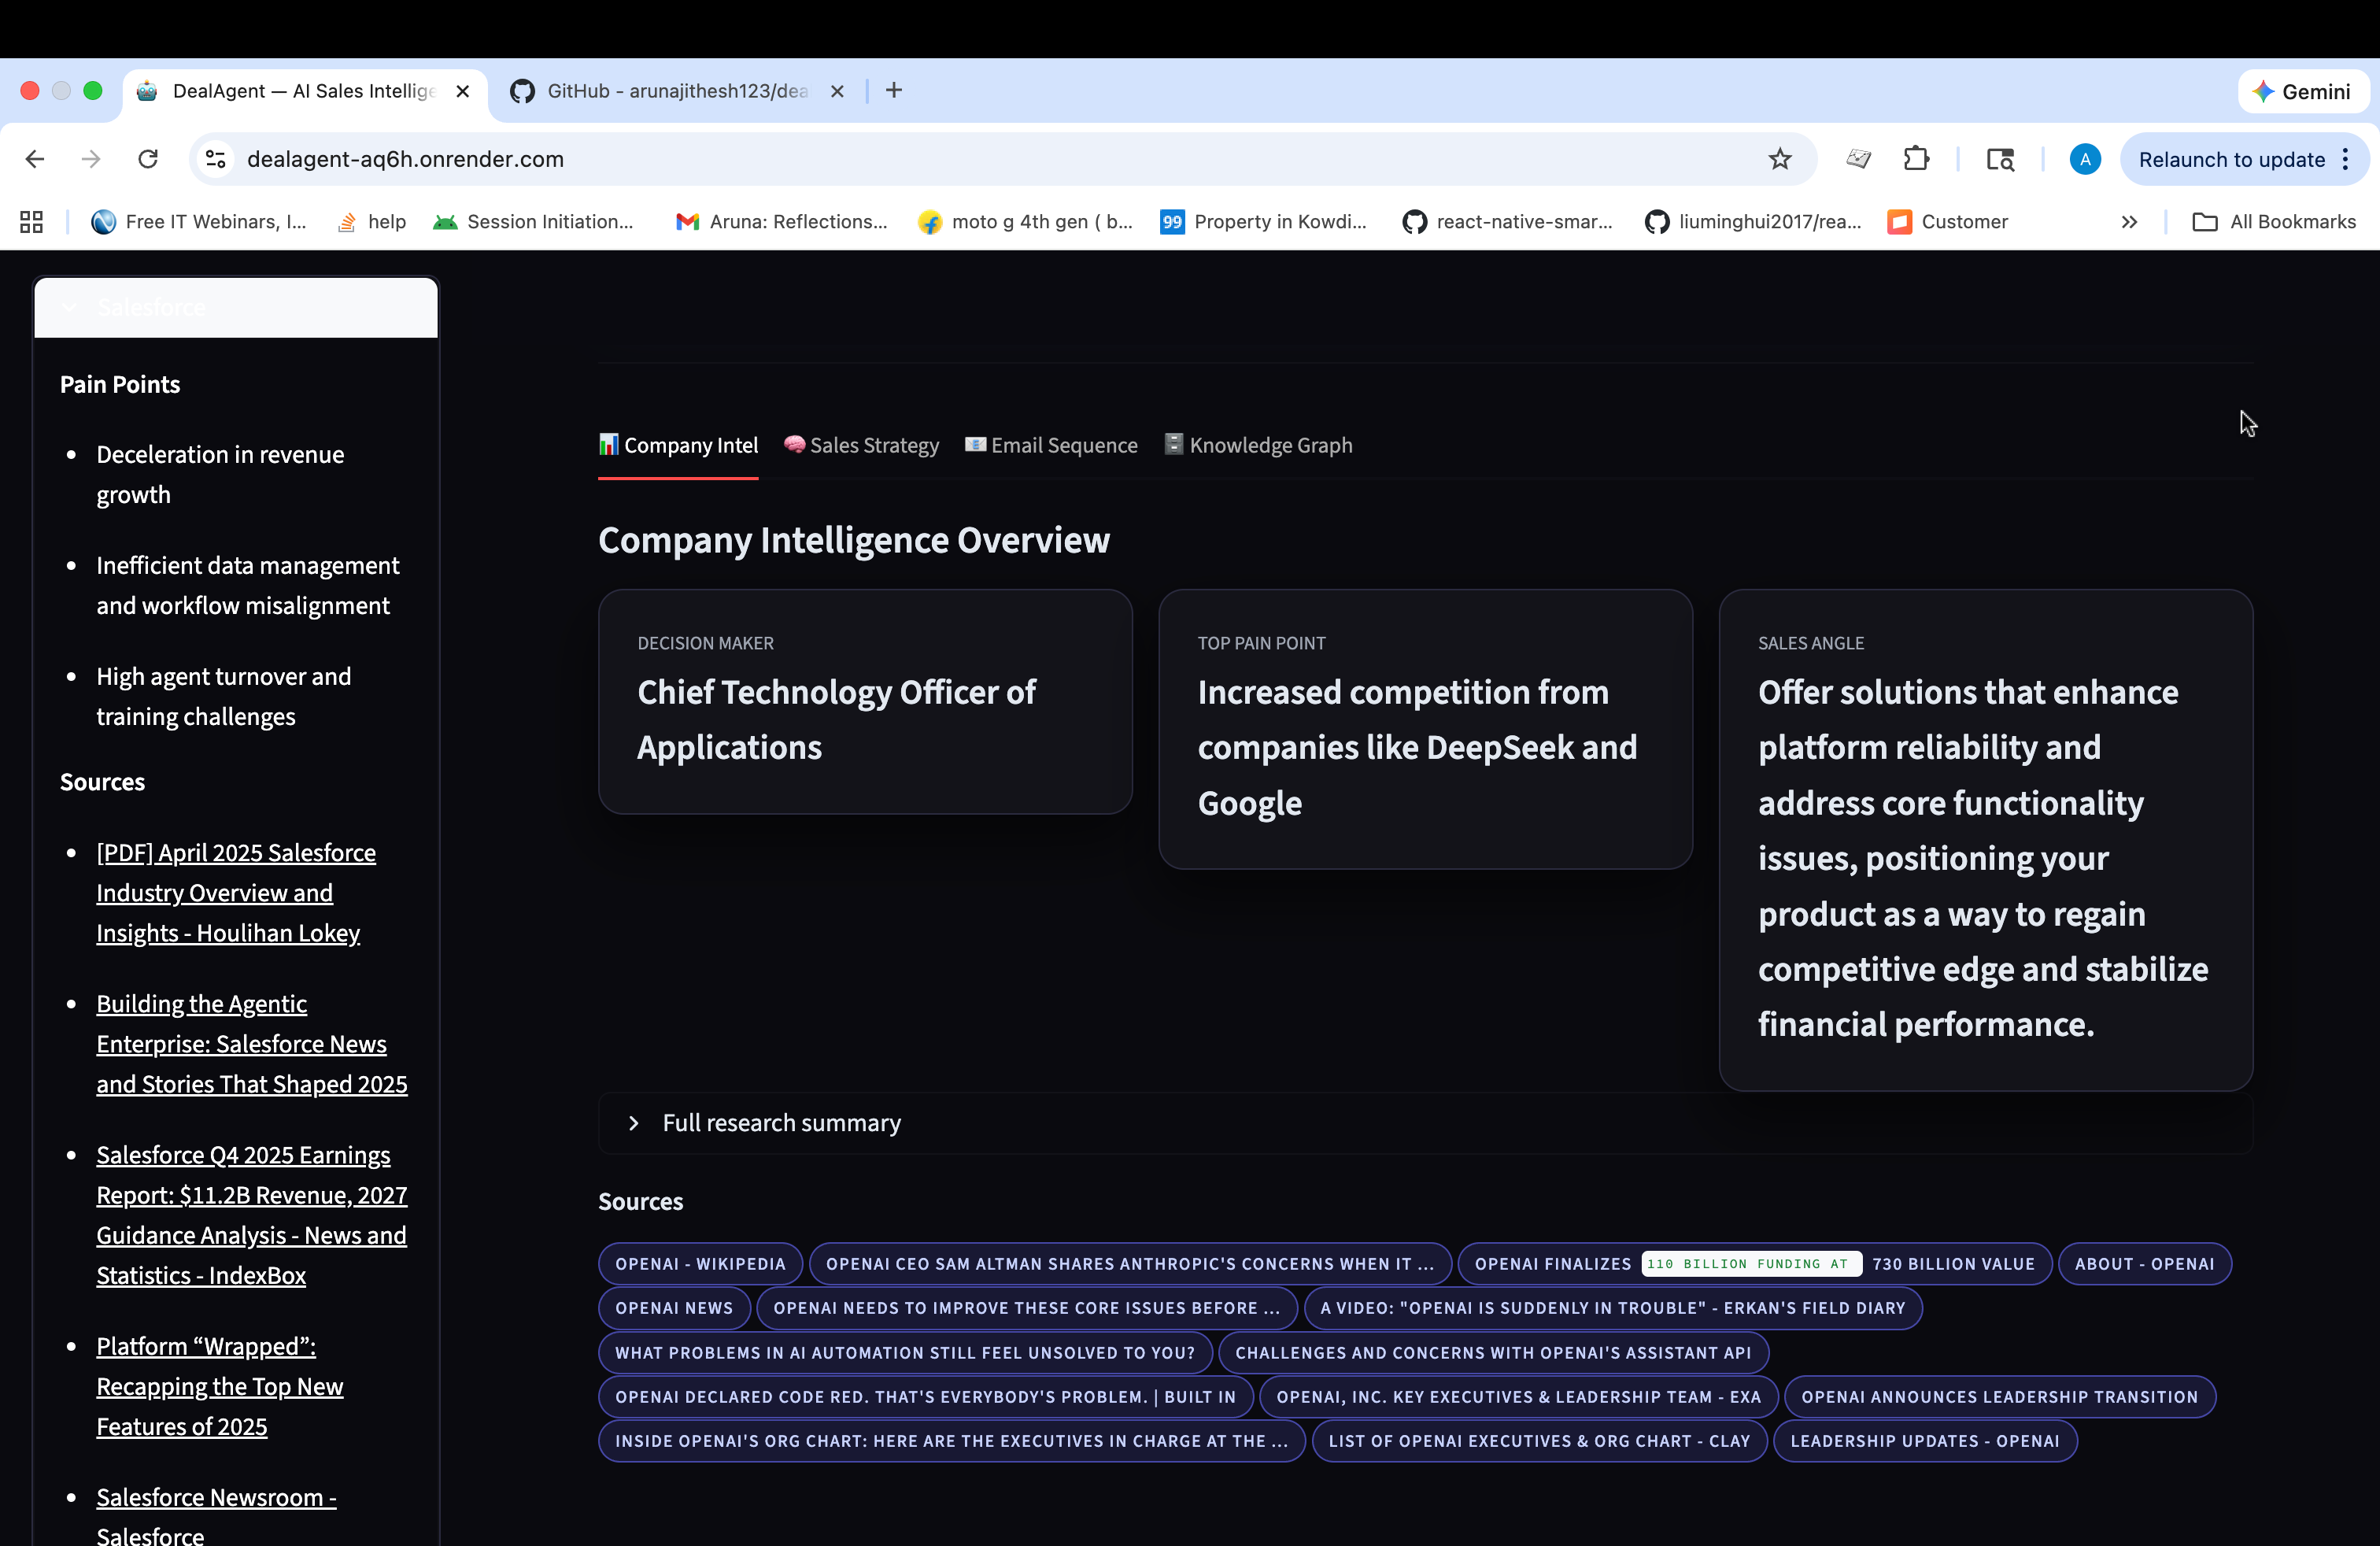The height and width of the screenshot is (1546, 2380).
Task: Click the bookmark star icon
Action: pos(1779,159)
